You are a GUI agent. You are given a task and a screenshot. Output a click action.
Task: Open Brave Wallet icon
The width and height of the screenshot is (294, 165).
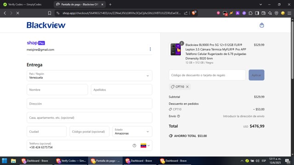[263, 13]
